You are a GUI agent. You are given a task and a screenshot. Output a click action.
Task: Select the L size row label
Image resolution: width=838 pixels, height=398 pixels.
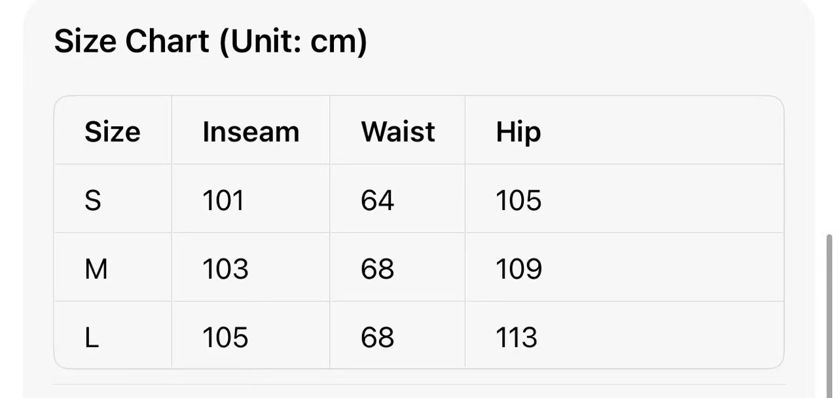click(92, 338)
